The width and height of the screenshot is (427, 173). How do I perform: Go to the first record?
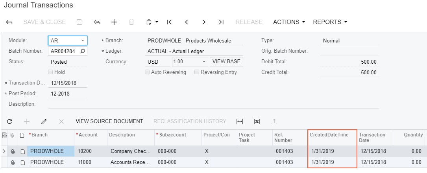click(x=169, y=22)
